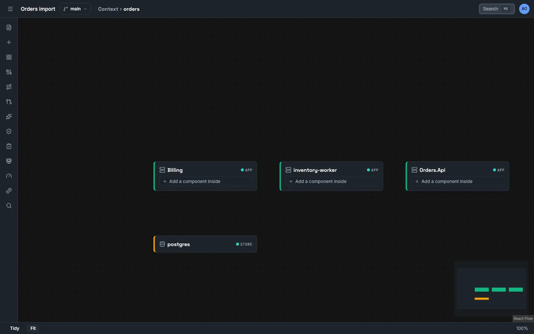Click the magnifier search icon in sidebar

9,206
